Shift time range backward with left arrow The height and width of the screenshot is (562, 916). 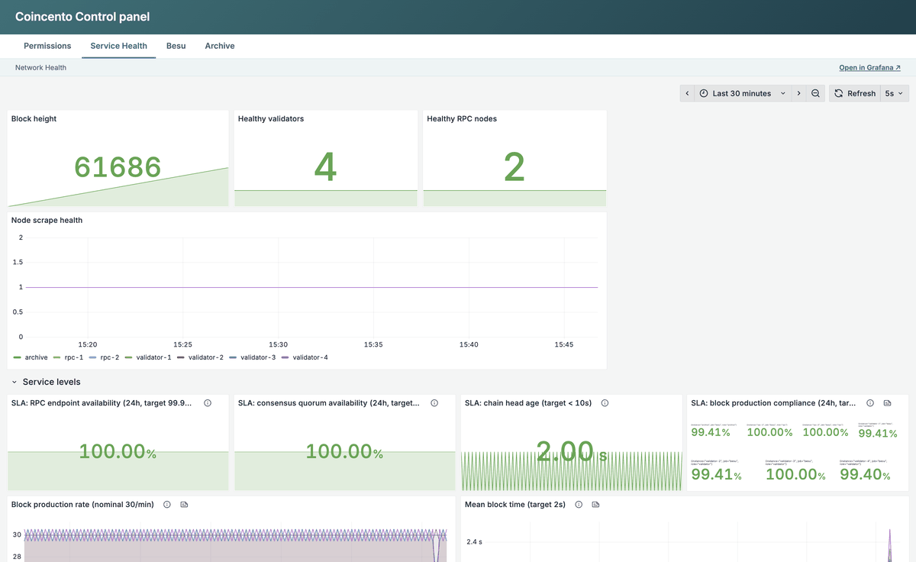(x=687, y=93)
